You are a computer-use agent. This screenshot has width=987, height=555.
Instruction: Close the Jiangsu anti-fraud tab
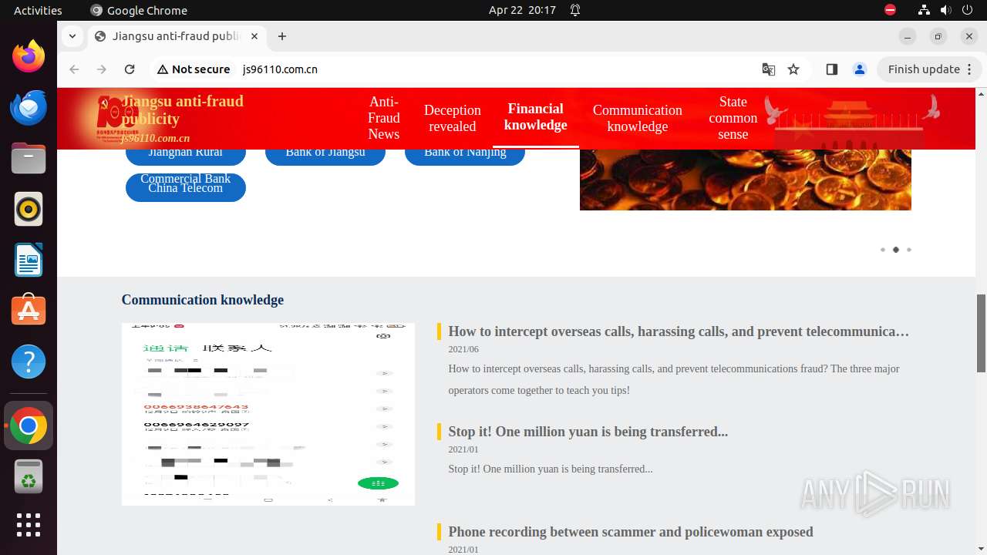254,36
